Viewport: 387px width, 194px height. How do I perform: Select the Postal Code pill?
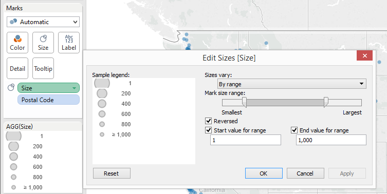pos(48,100)
